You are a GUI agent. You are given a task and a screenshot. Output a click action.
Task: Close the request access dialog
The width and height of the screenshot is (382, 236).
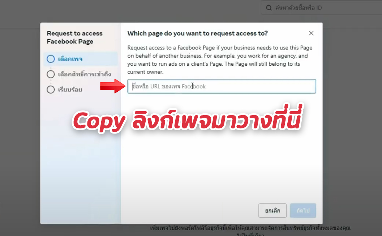pos(311,33)
